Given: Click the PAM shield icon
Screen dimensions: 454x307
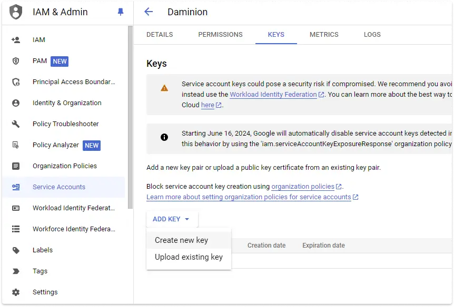Looking at the screenshot, I should 16,61.
